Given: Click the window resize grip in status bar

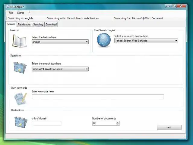Looking at the screenshot, I should 184,137.
